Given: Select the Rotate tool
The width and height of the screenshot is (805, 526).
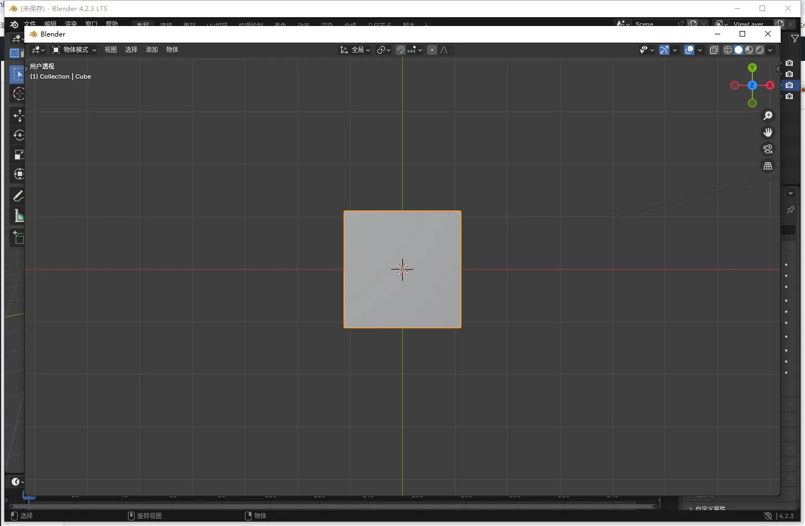Looking at the screenshot, I should 18,135.
